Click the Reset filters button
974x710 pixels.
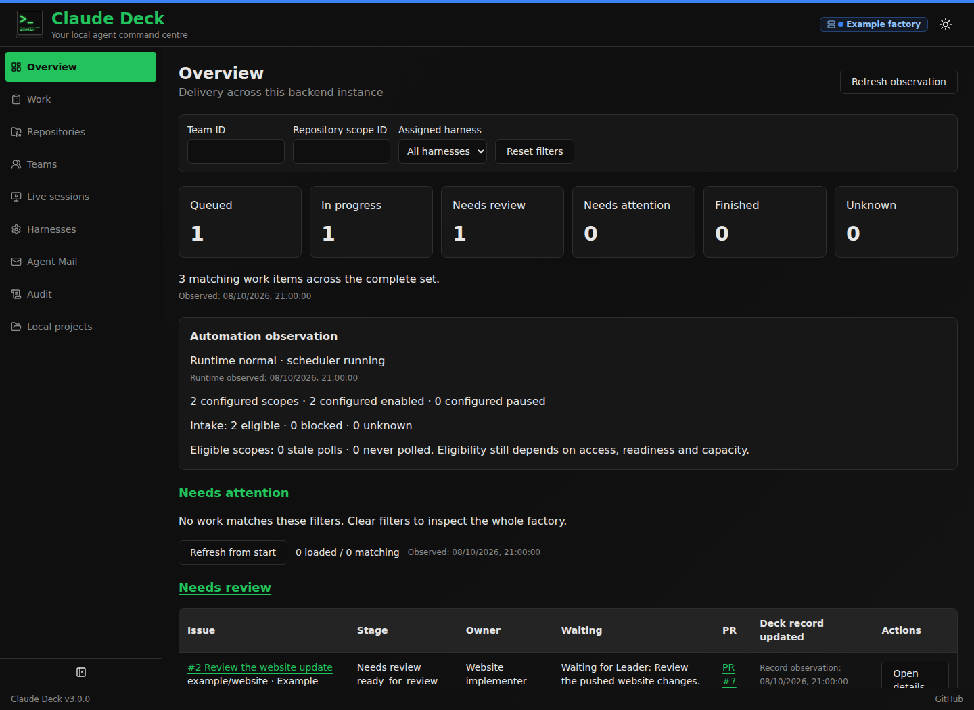534,151
